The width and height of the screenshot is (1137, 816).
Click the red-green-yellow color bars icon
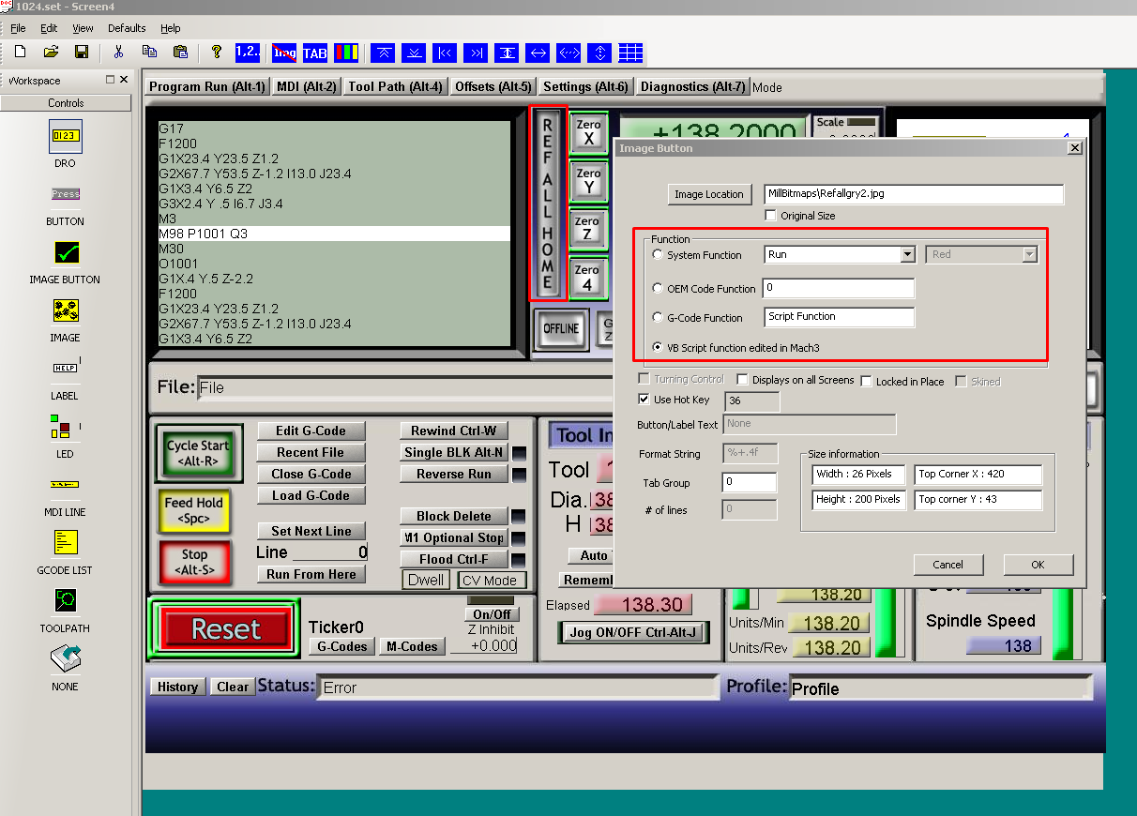point(346,53)
